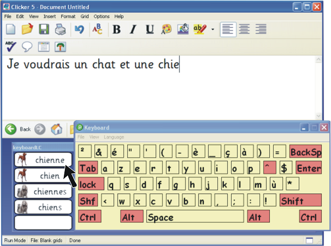This screenshot has height=246, width=331.
Task: Create a new blank document
Action: 11,29
